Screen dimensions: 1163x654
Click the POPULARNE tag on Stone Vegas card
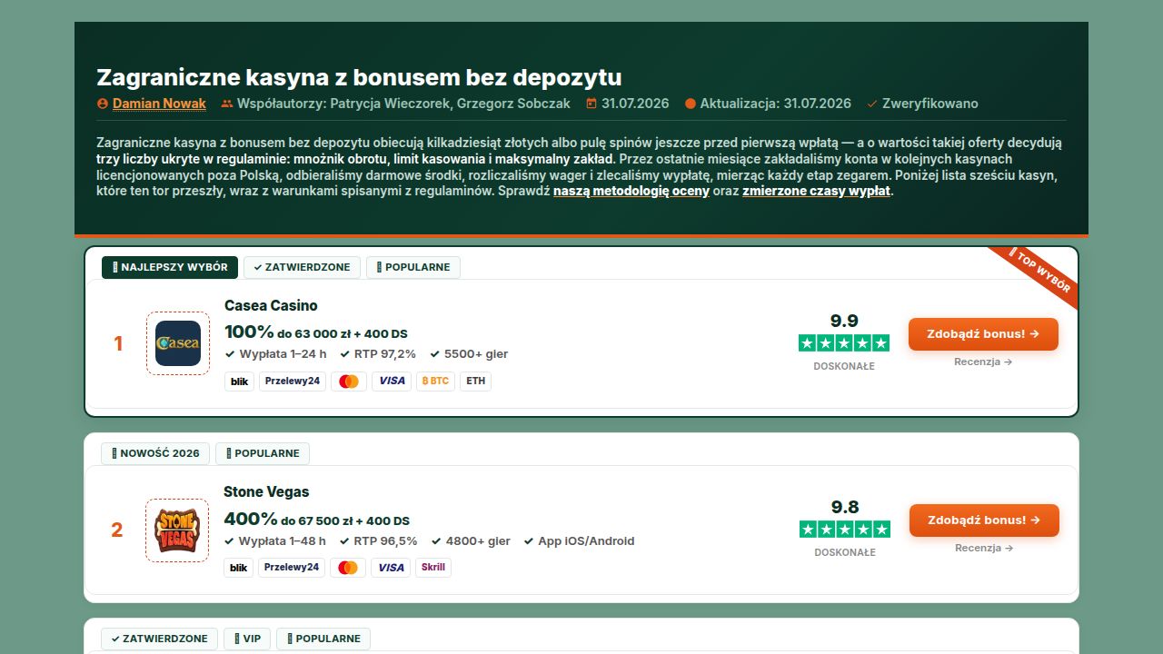tap(263, 453)
